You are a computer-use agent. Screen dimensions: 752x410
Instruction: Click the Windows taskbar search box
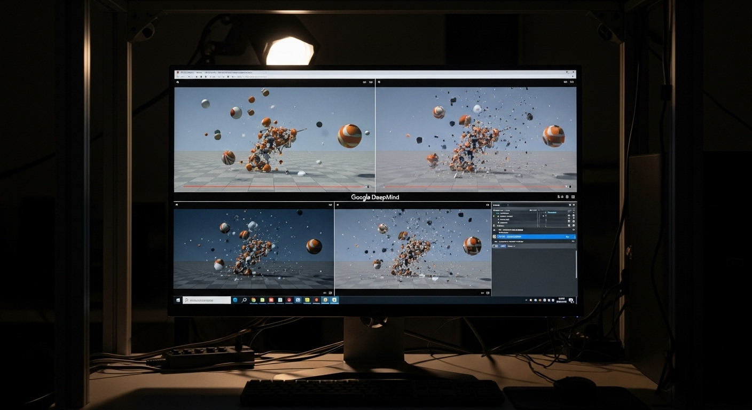point(207,300)
